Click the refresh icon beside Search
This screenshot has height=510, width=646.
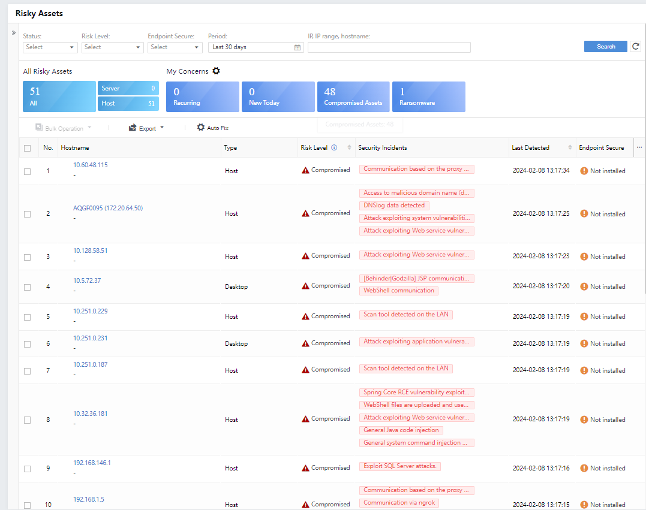click(x=635, y=47)
